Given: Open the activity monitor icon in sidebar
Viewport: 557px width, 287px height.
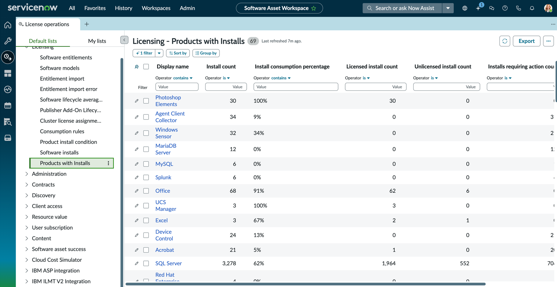Looking at the screenshot, I should [8, 89].
